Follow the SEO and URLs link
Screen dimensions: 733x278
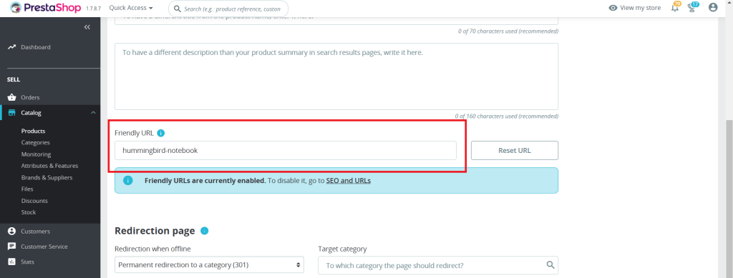tap(349, 181)
